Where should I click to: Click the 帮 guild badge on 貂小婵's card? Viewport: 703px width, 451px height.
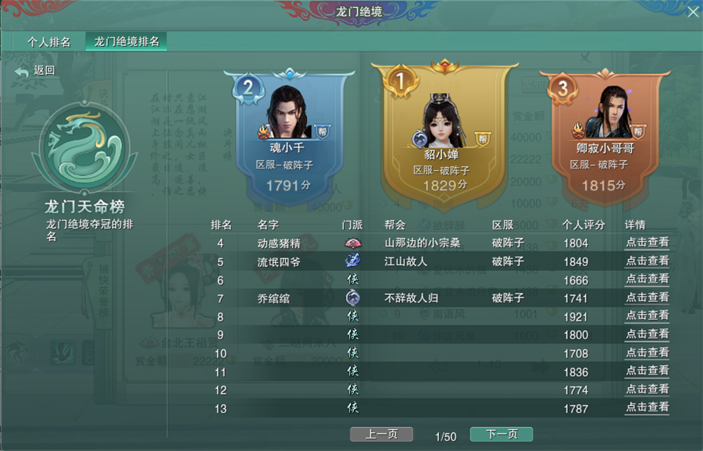[x=483, y=139]
